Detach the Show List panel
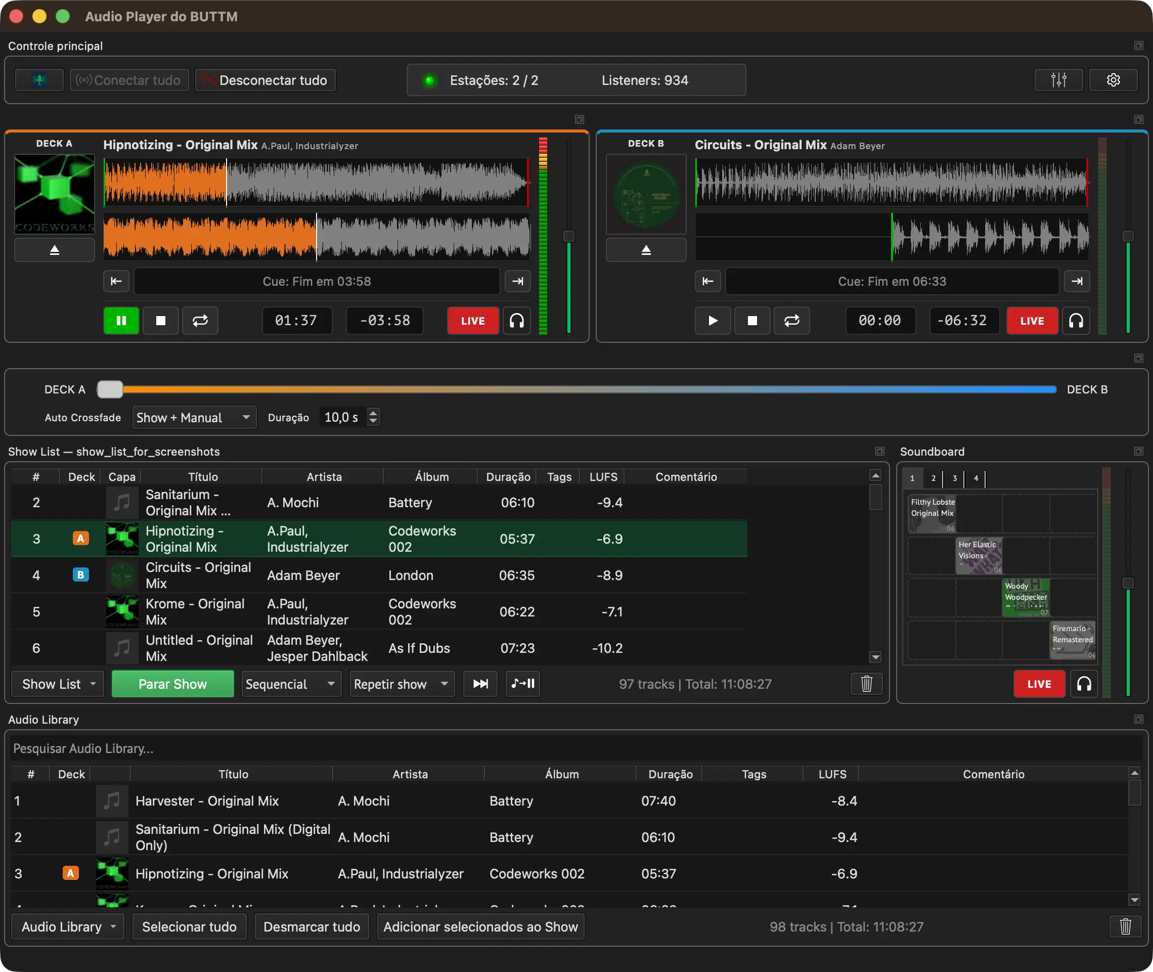 click(x=880, y=451)
